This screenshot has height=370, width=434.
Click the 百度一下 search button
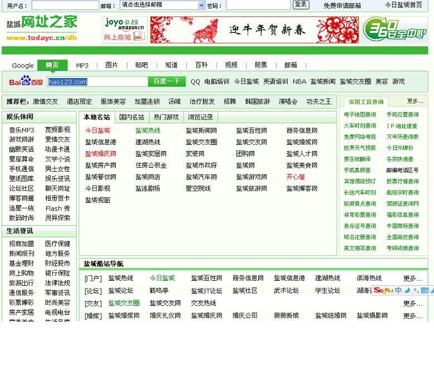166,81
